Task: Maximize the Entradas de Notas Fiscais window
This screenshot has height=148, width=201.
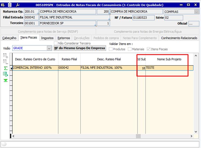Action: 188,5
